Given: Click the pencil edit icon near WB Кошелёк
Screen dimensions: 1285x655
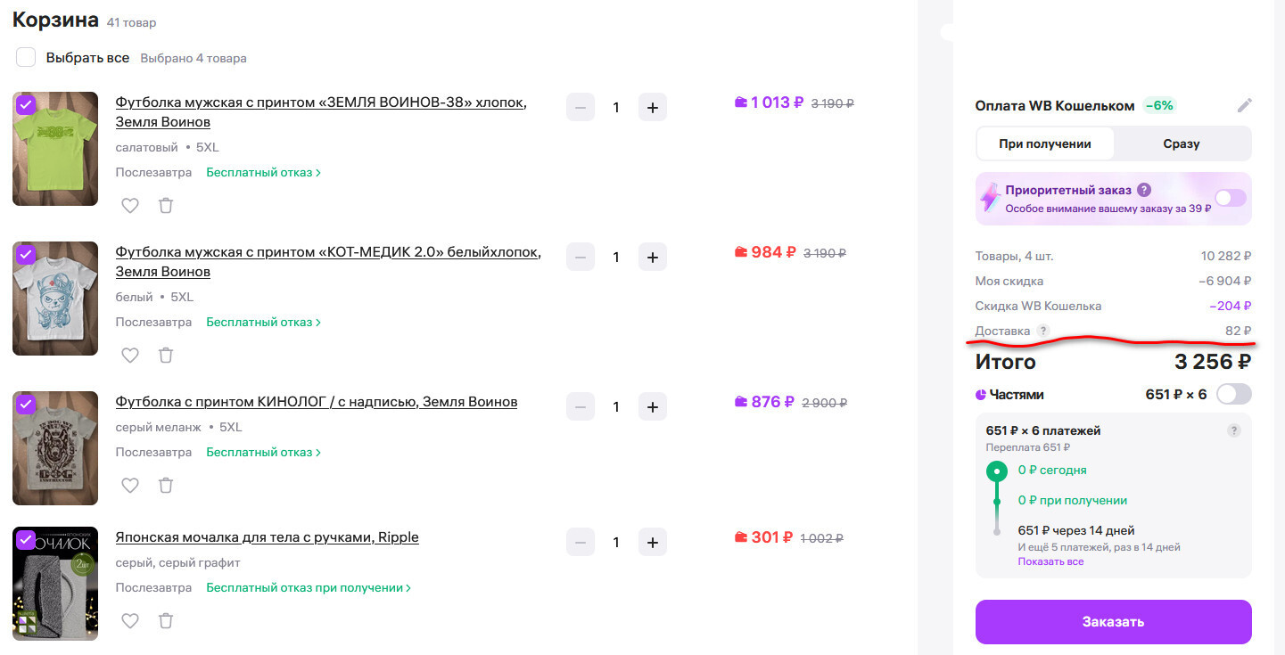Looking at the screenshot, I should coord(1244,105).
